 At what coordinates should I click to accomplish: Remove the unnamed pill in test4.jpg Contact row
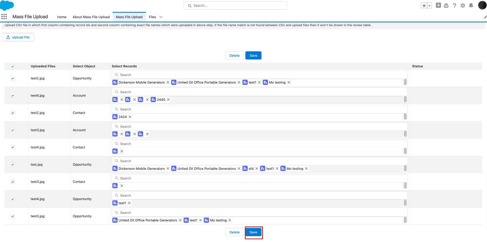tap(122, 151)
